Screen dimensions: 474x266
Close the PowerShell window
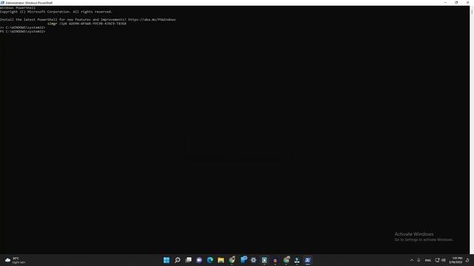(467, 3)
